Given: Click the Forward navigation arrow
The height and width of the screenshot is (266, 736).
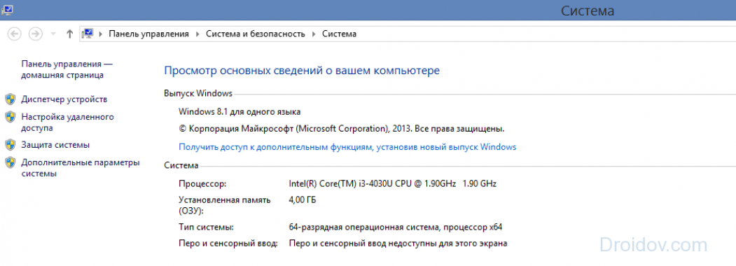Looking at the screenshot, I should (x=35, y=34).
